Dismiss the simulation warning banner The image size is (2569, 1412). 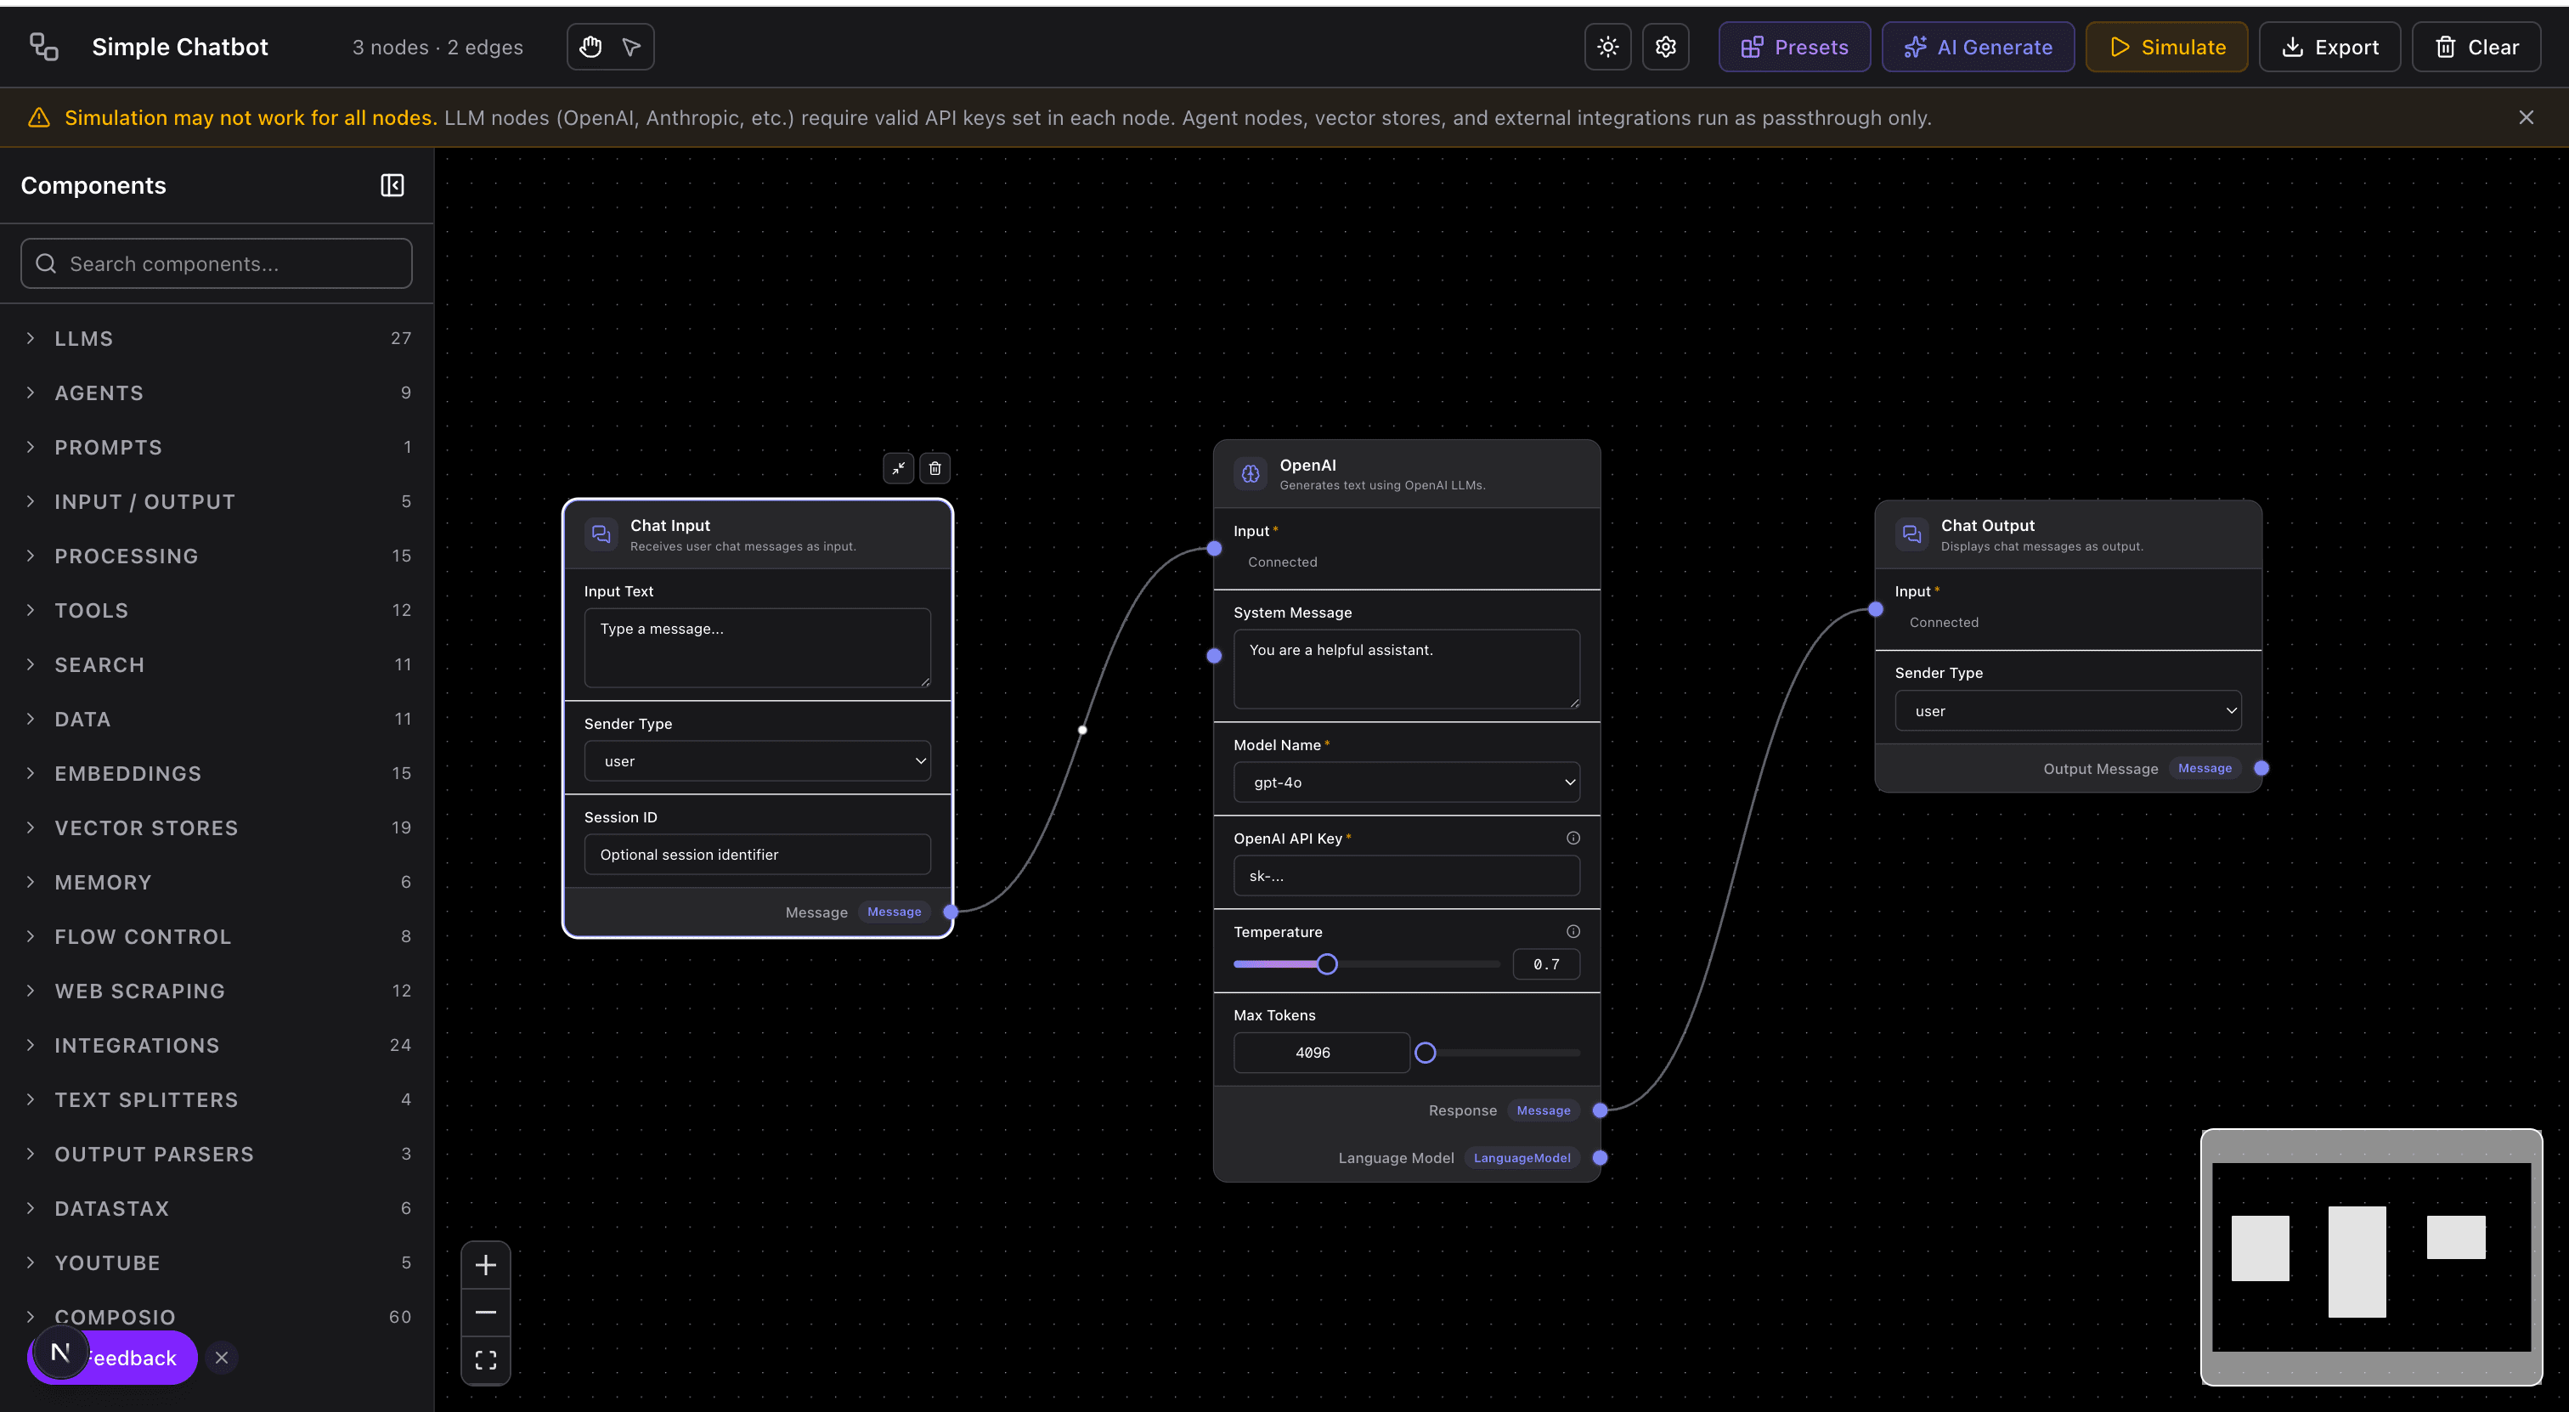(x=2527, y=116)
